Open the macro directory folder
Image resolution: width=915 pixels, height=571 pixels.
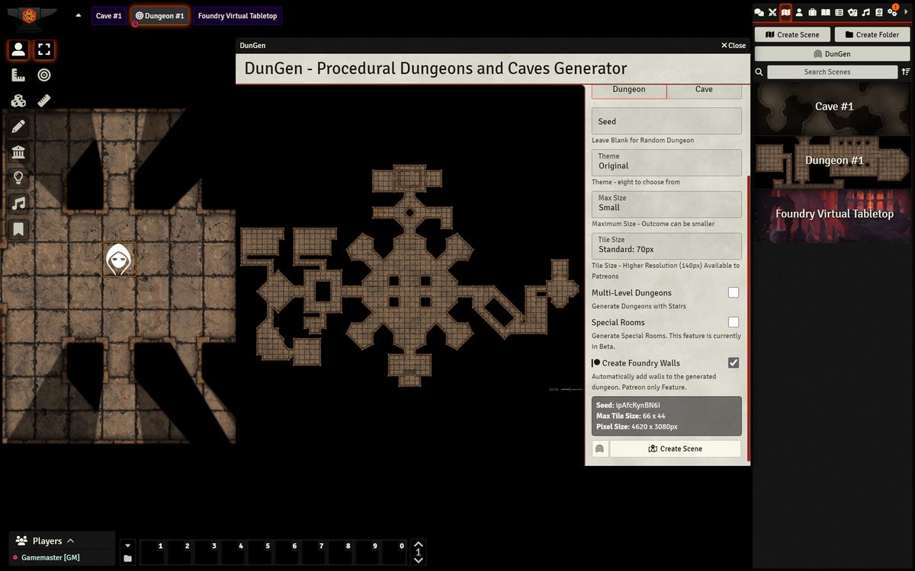coord(127,559)
